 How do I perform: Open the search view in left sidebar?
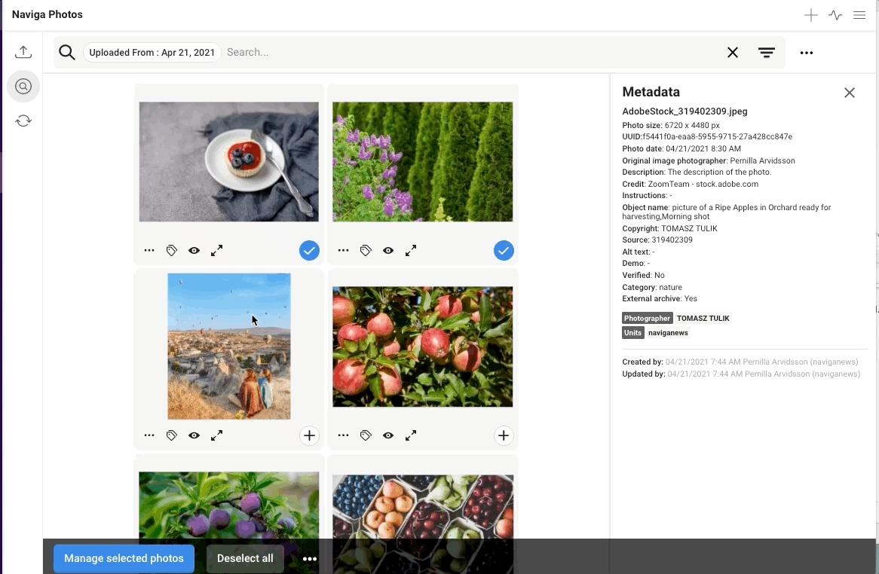[23, 87]
